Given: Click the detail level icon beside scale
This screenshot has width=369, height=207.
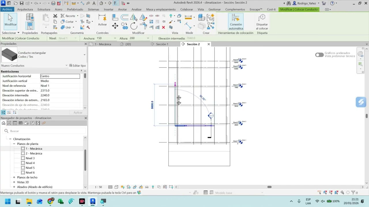Looking at the screenshot, I should [x=110, y=187].
